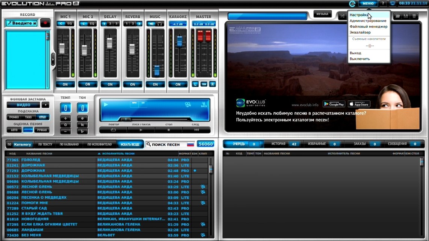Click the KARAOKE volume fader

click(x=180, y=41)
